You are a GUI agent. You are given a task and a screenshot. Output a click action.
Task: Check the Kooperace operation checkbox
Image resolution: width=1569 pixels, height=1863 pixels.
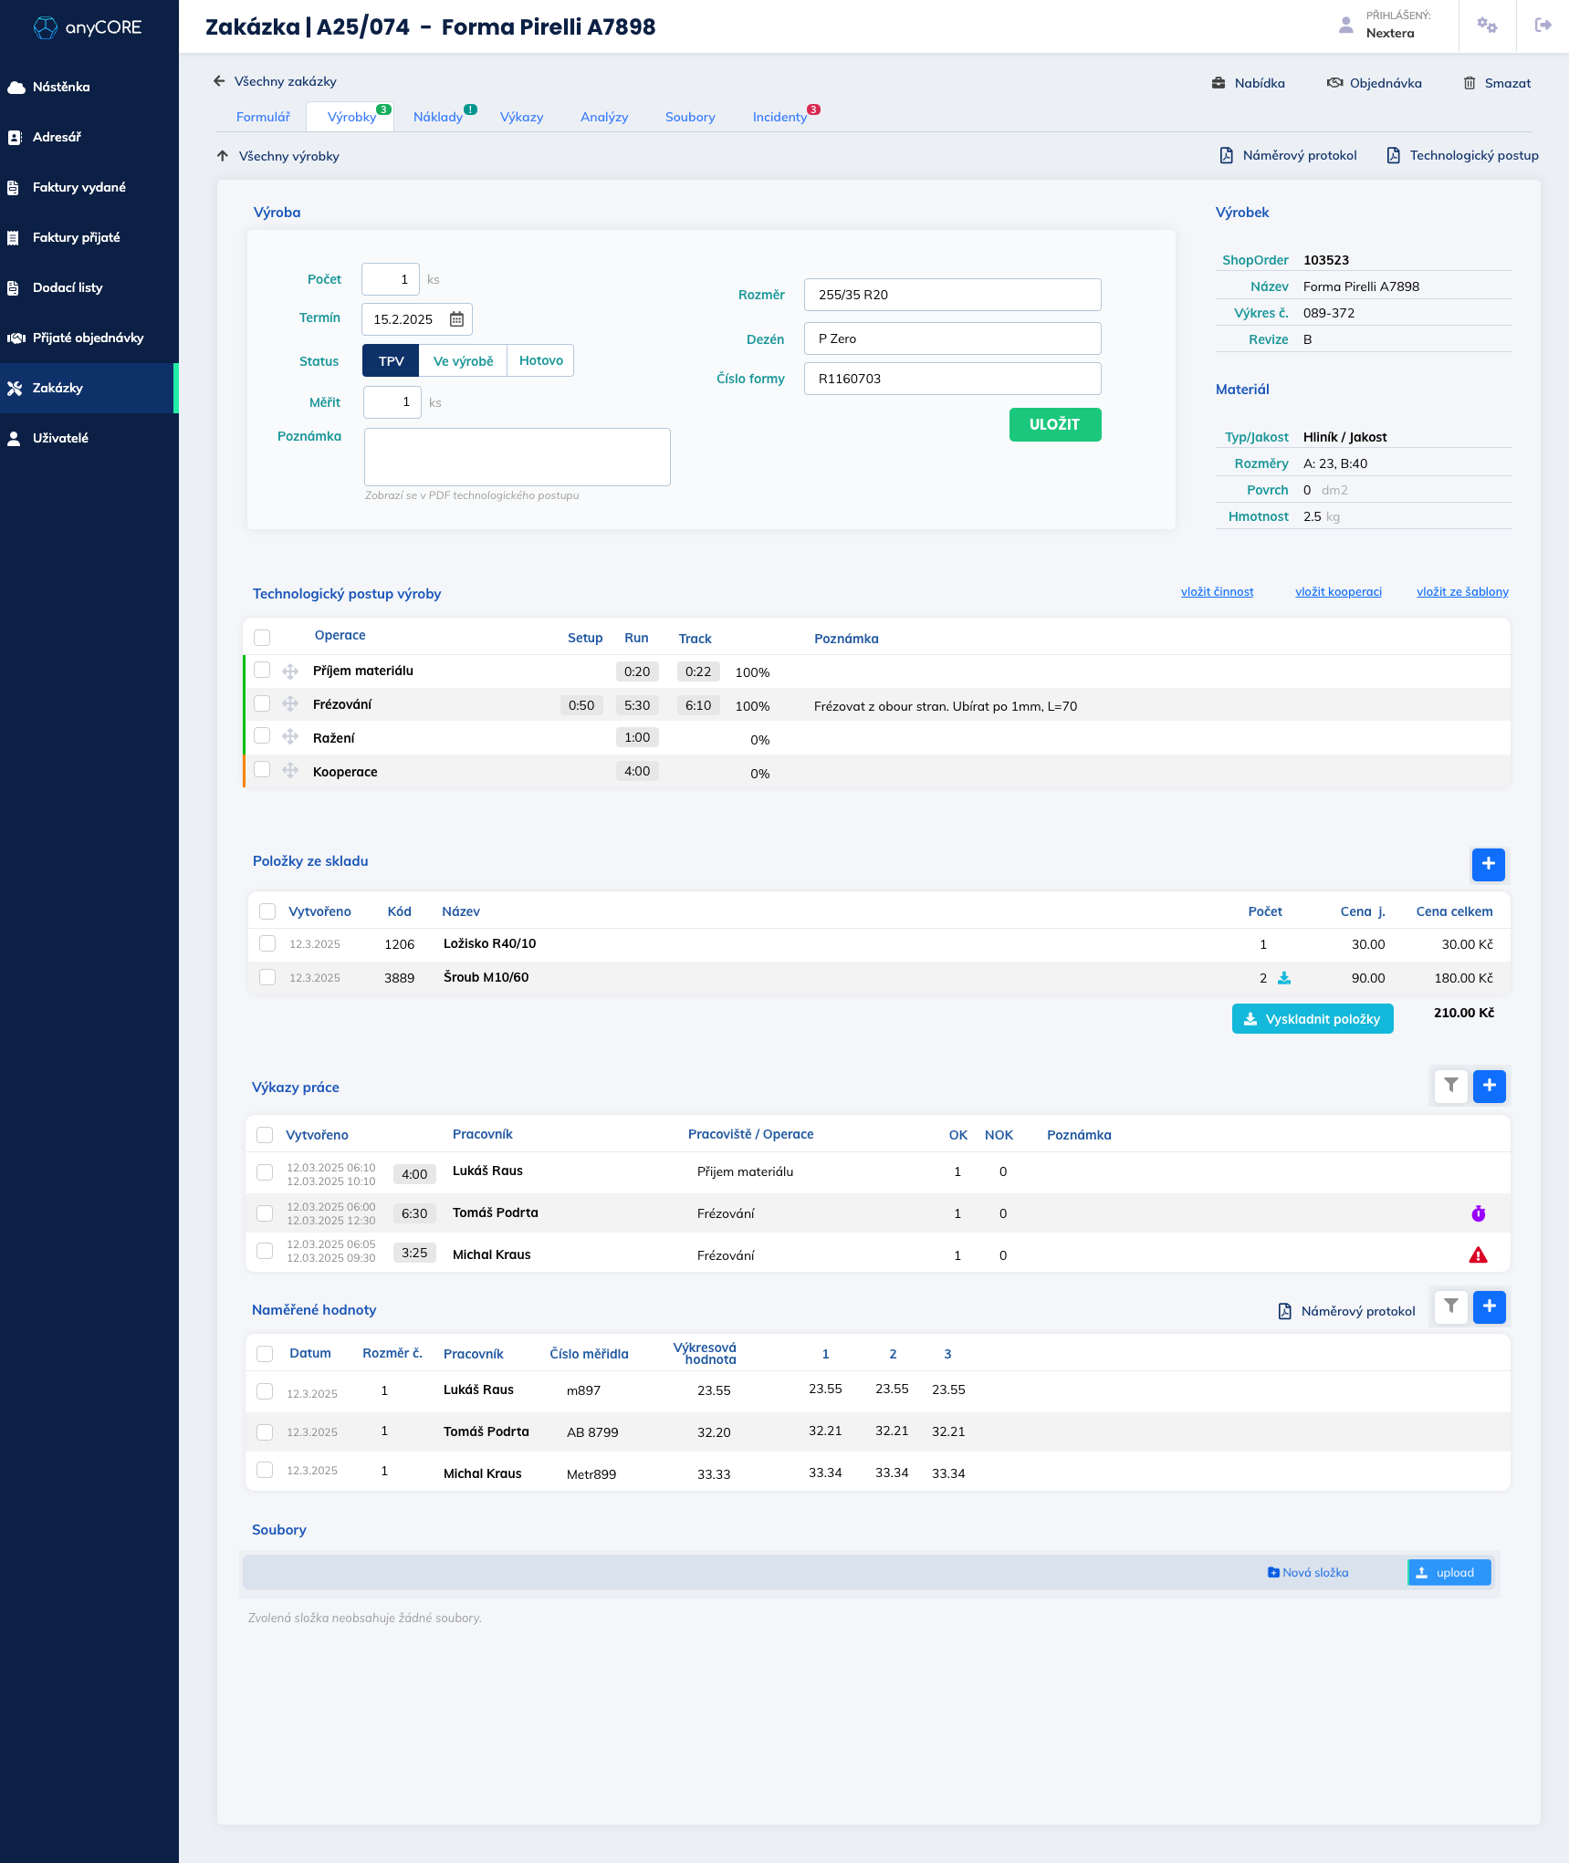point(262,769)
